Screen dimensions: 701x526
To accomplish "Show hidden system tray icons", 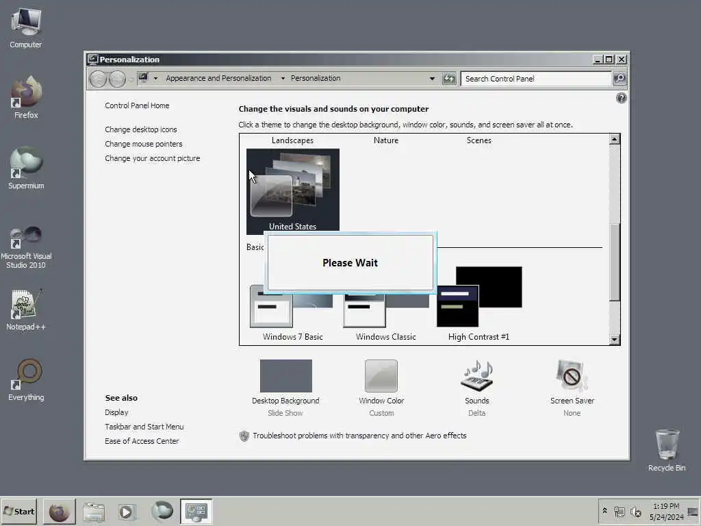I will (604, 511).
